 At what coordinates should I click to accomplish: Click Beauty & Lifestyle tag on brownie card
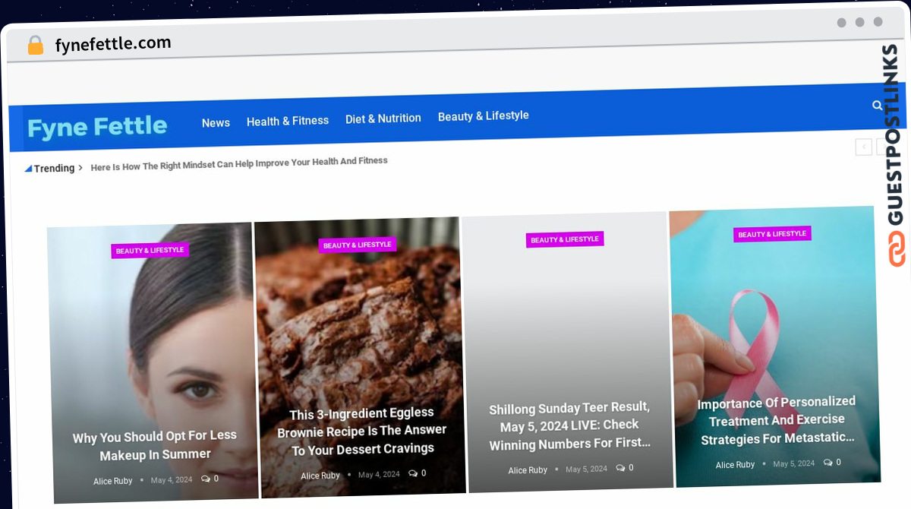[x=358, y=245]
